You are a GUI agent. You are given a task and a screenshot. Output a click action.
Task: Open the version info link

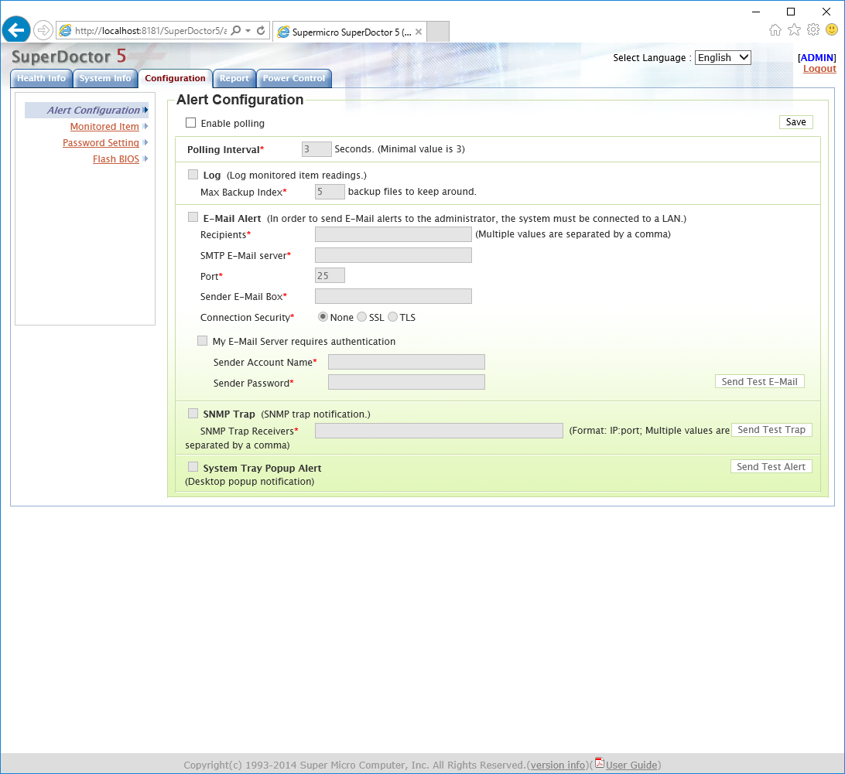click(558, 765)
